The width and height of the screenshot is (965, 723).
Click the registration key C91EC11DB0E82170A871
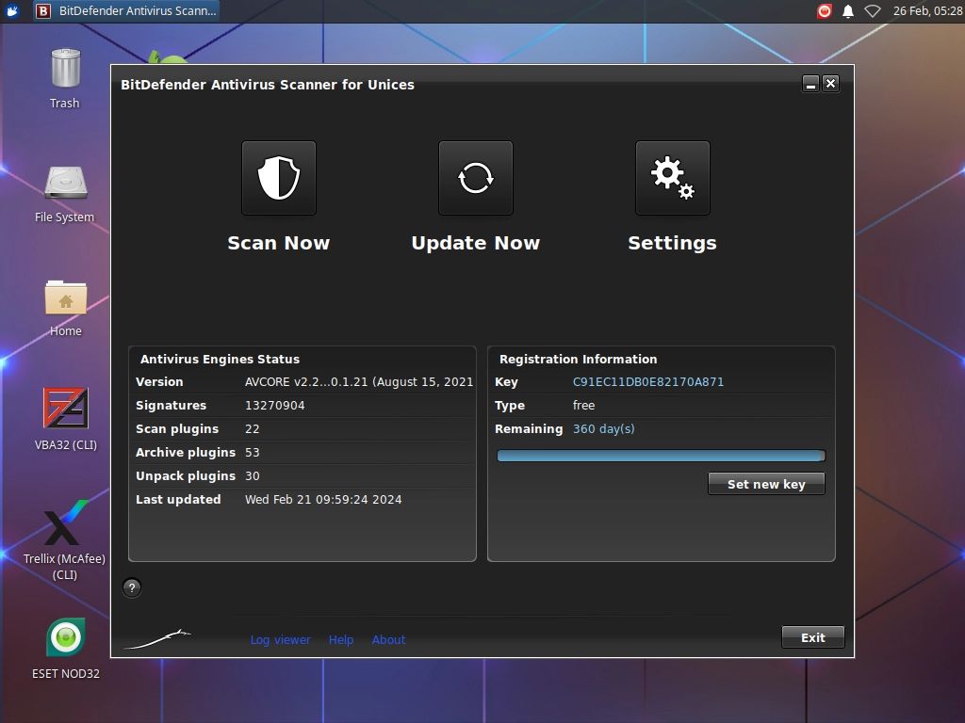pyautogui.click(x=648, y=382)
